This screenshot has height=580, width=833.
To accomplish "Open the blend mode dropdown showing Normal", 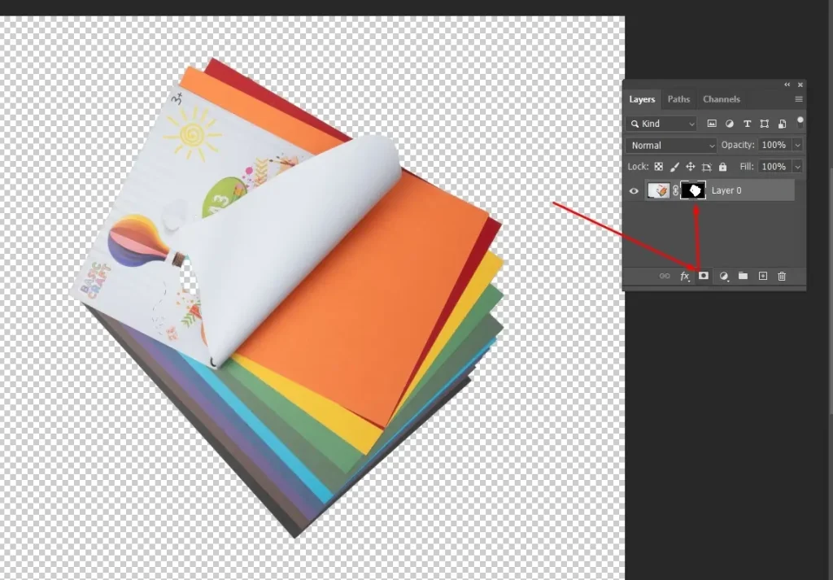I will point(670,145).
